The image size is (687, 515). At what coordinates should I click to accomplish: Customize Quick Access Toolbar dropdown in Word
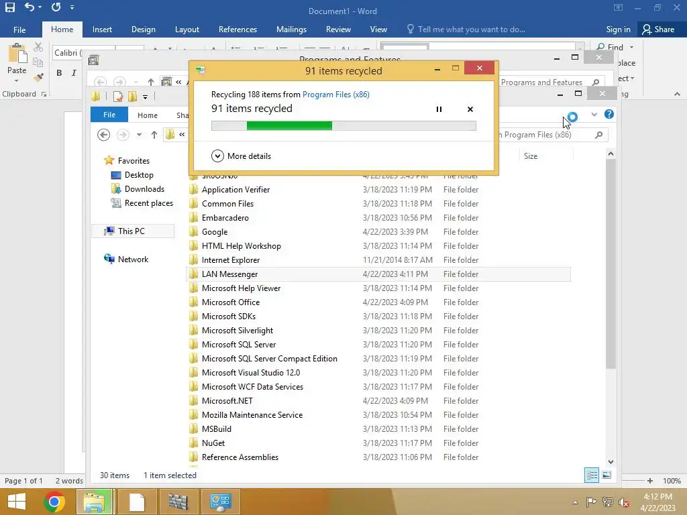click(72, 7)
